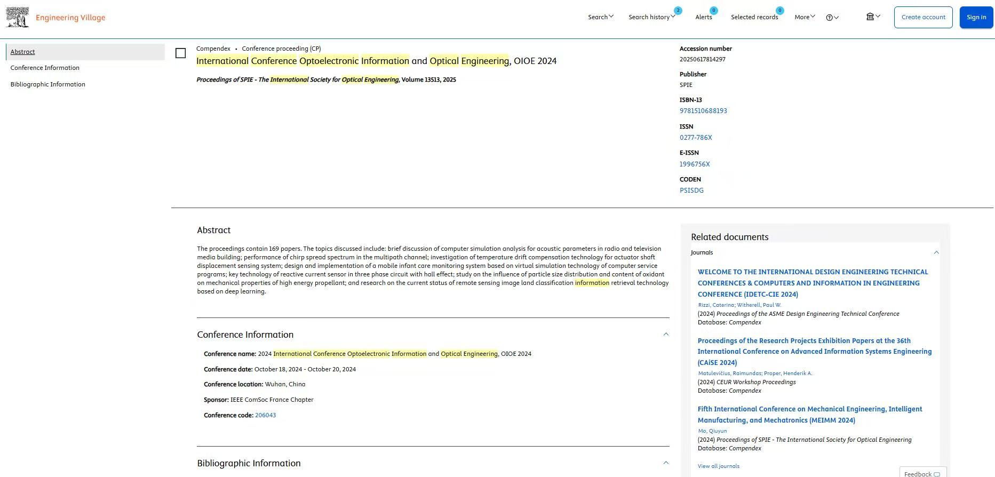
Task: Click the Conference proceeding (CP) label
Action: (x=281, y=49)
